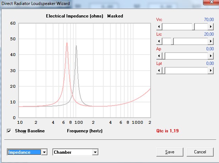The height and width of the screenshot is (163, 219).
Task: Click the Lpt slider left arrow
Action: pos(159,70)
